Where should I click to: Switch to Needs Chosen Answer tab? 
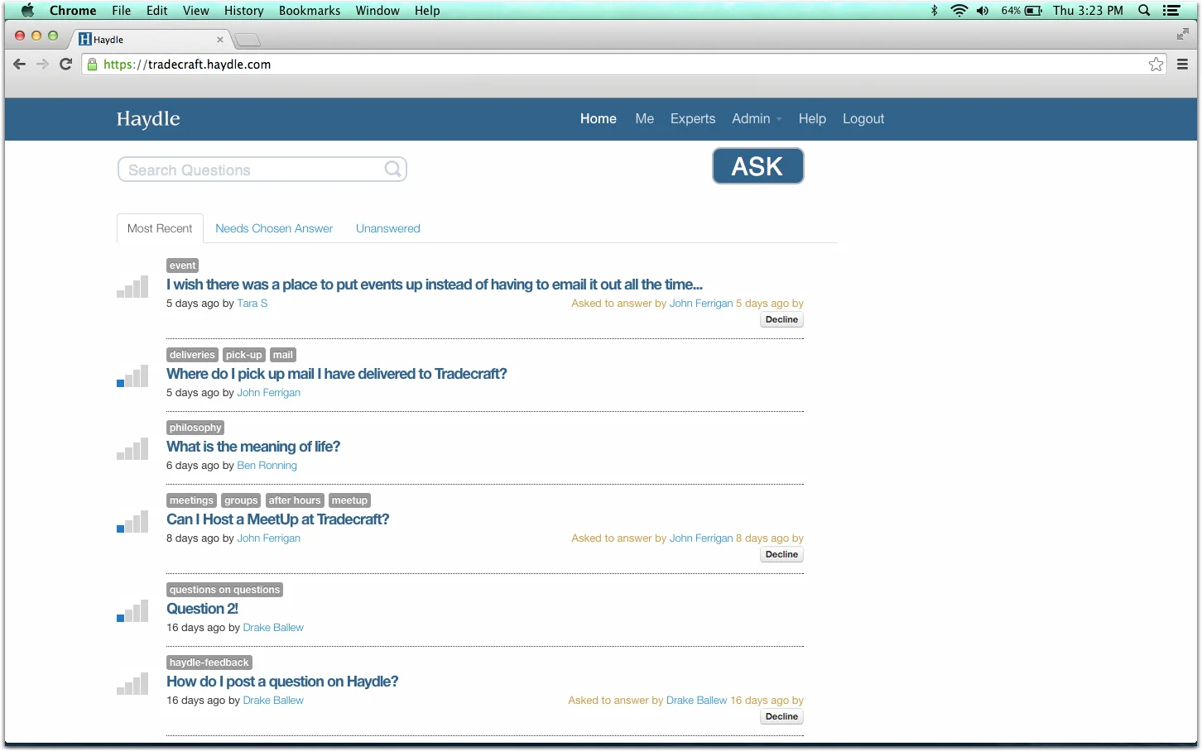(x=274, y=228)
